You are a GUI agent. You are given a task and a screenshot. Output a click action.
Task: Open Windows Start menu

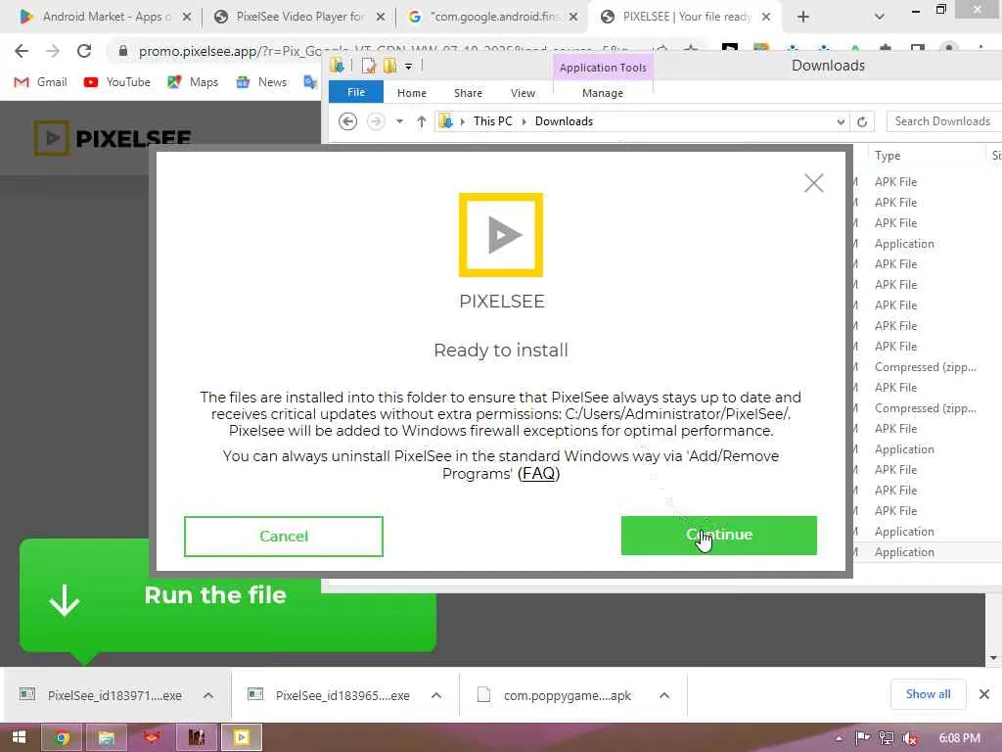[20, 737]
